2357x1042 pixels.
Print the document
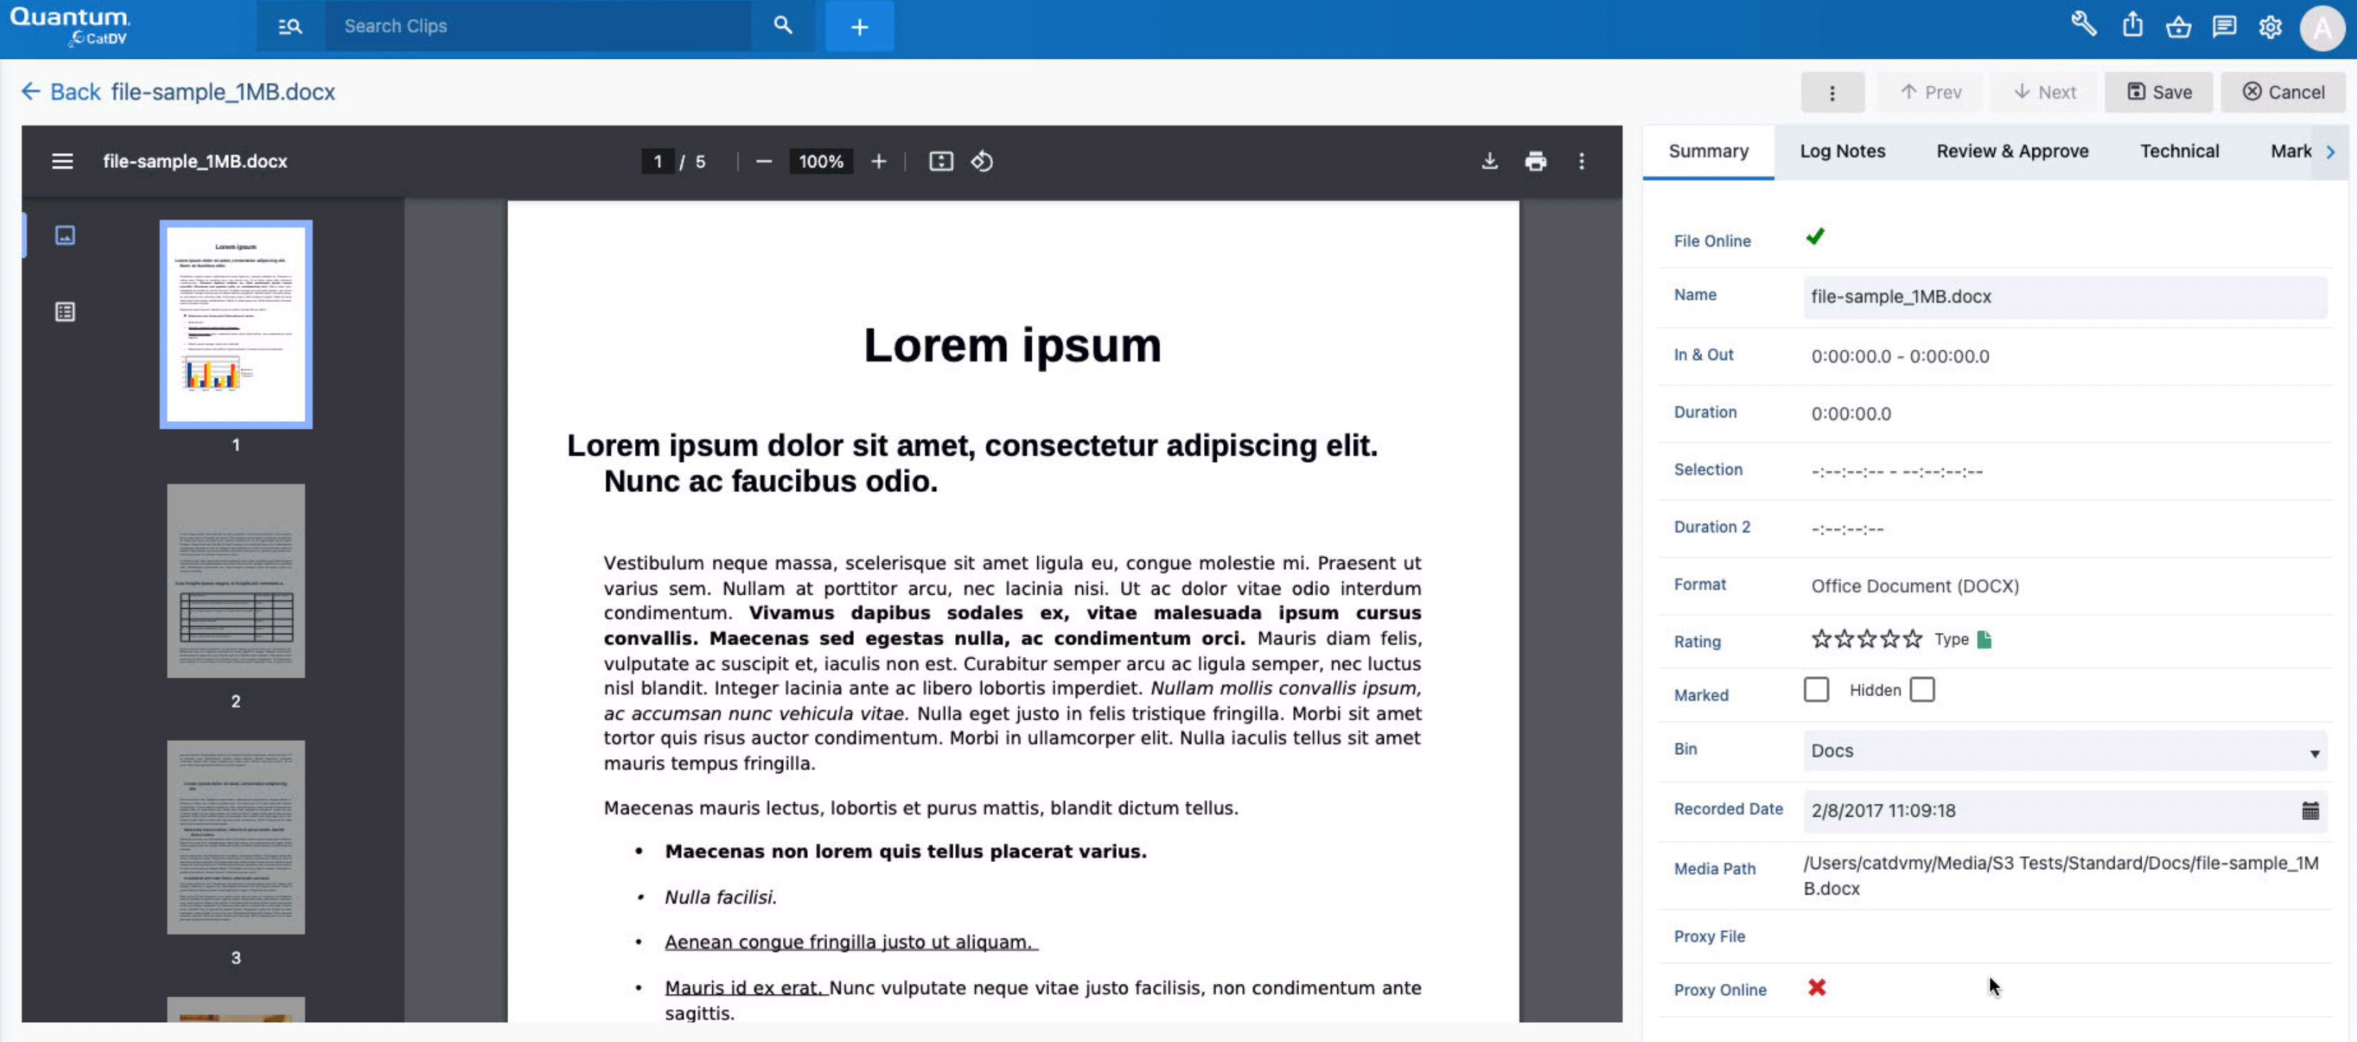point(1536,162)
